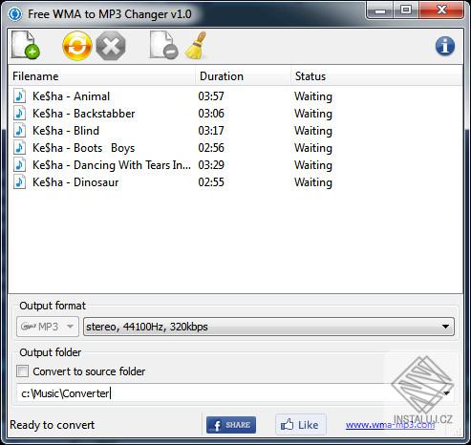Expand the stereo, 44100Hz, 320kbps quality dropdown
This screenshot has width=471, height=445.
coord(268,327)
